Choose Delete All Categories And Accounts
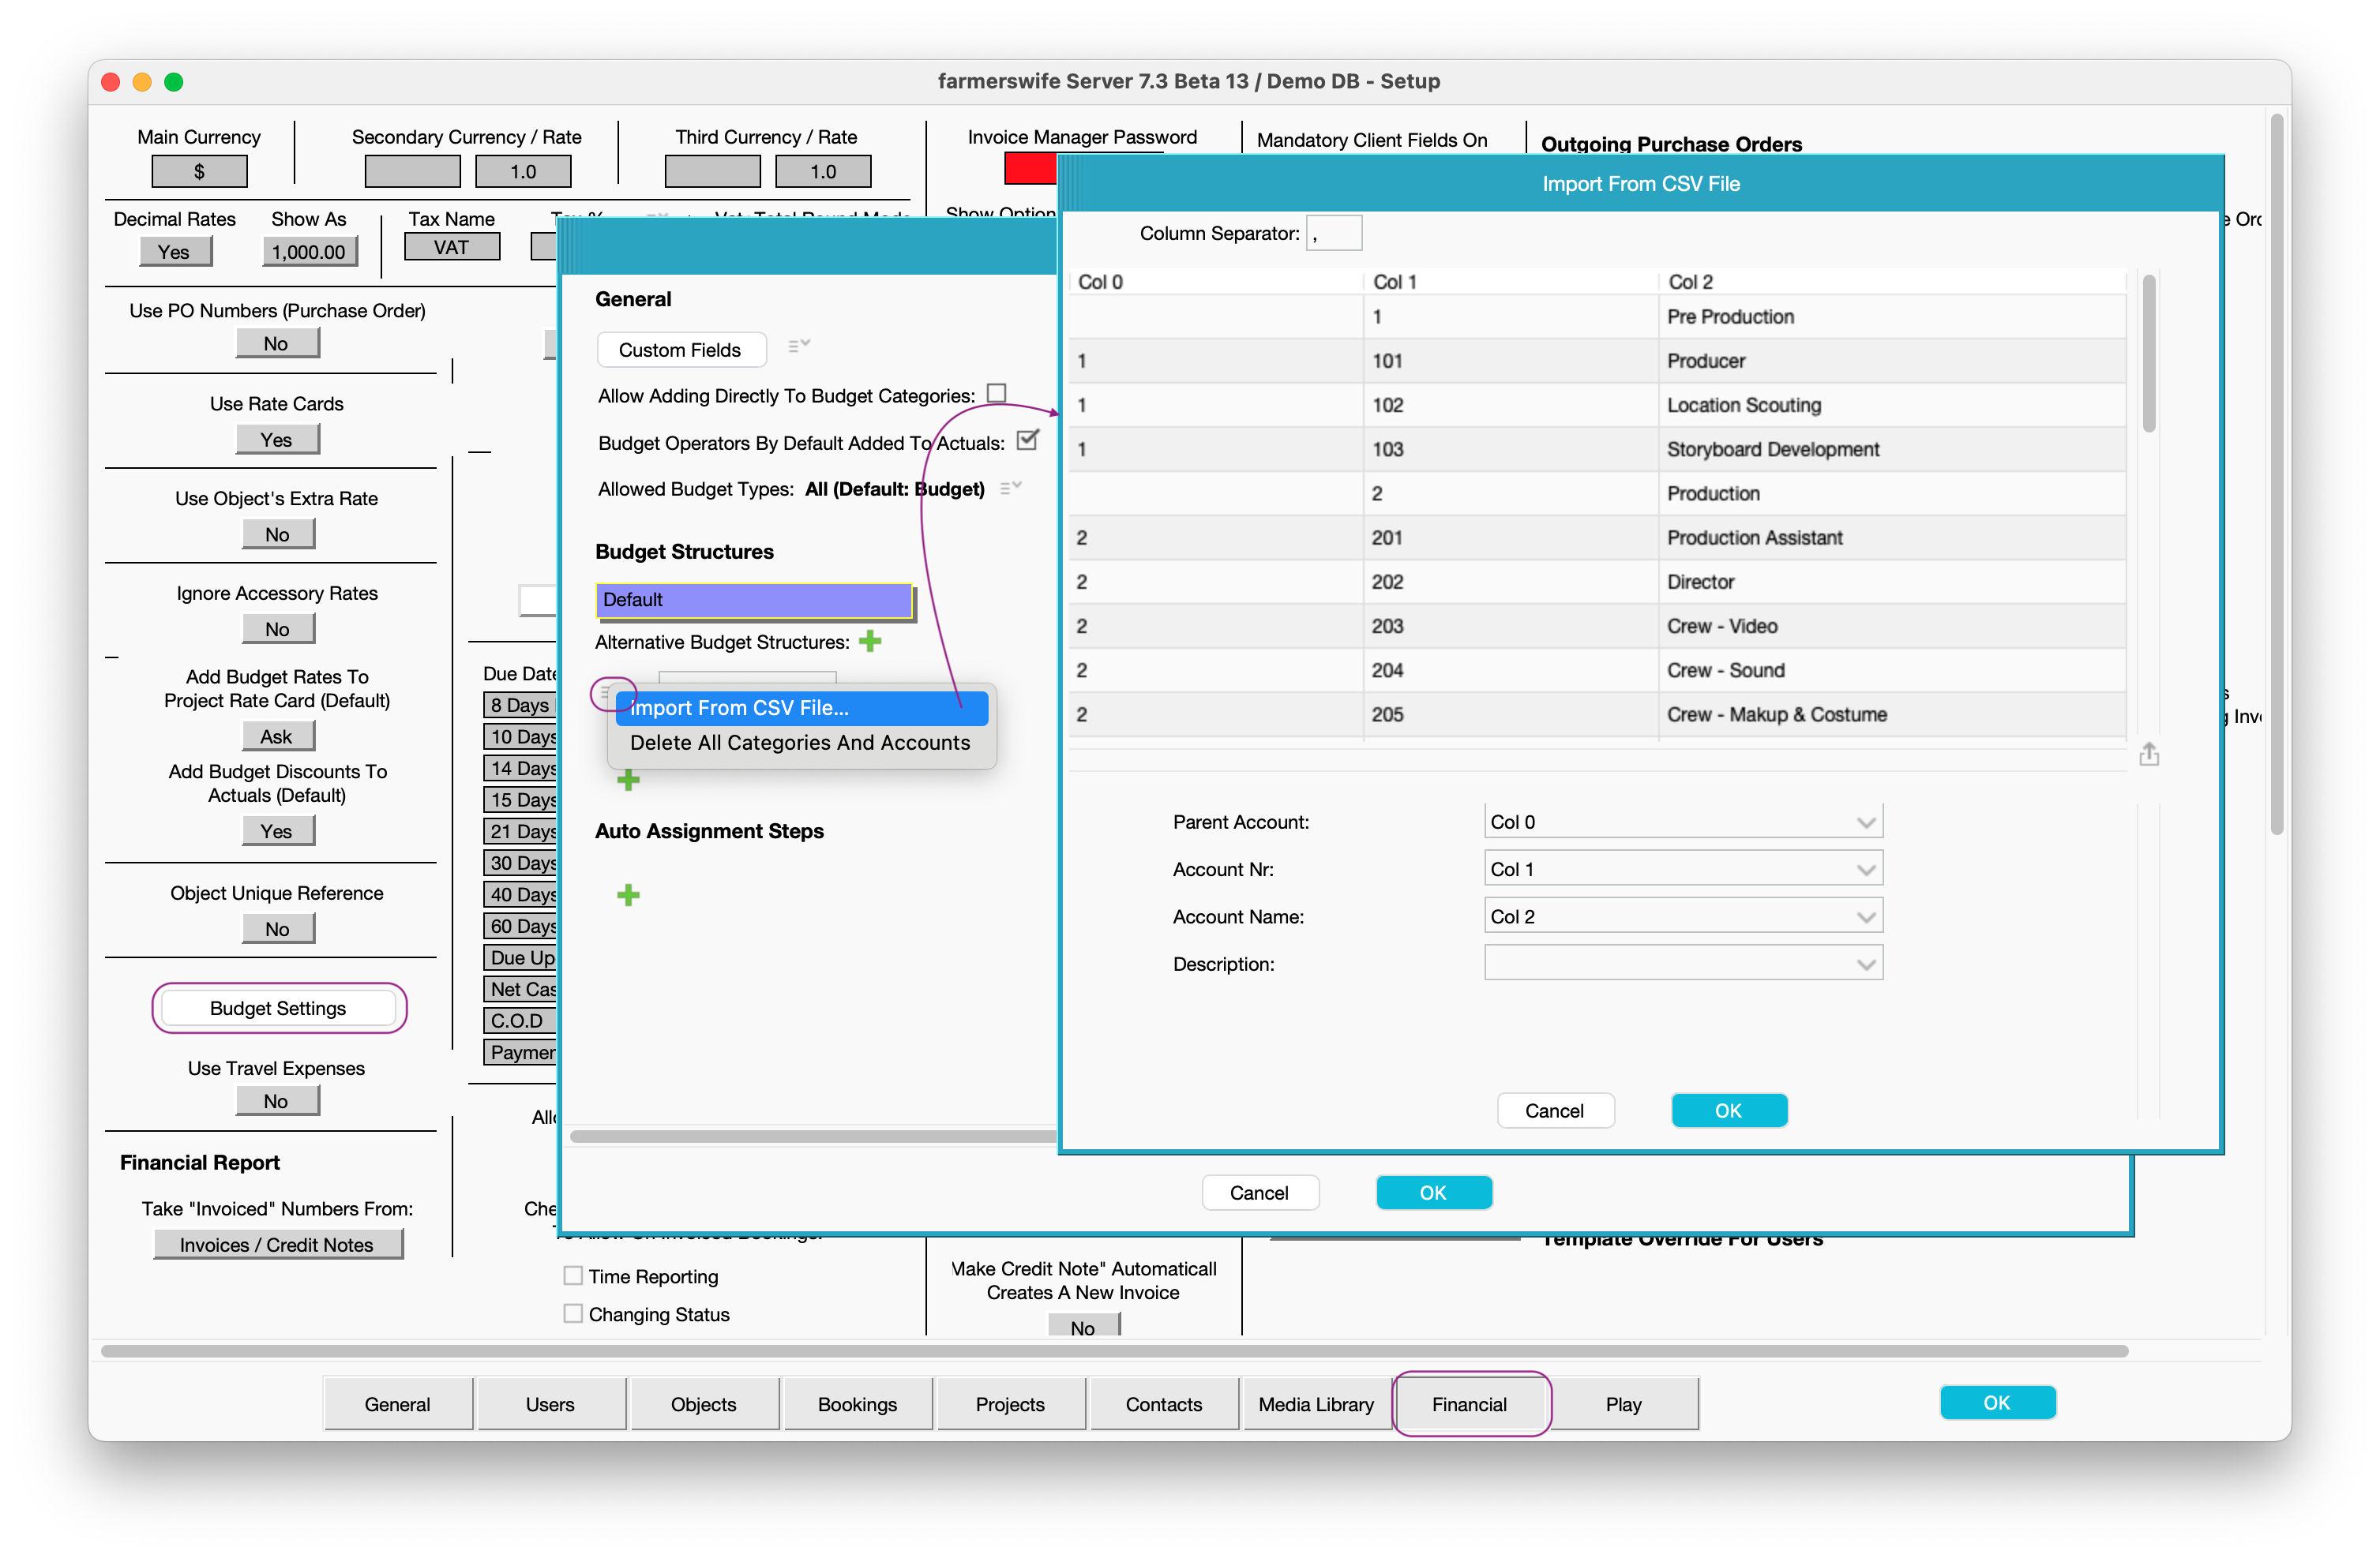The height and width of the screenshot is (1558, 2380). [x=800, y=743]
